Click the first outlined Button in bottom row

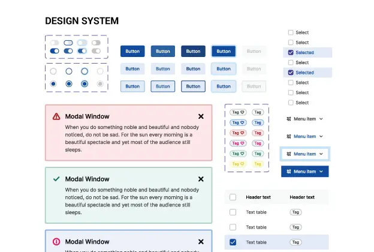point(132,86)
